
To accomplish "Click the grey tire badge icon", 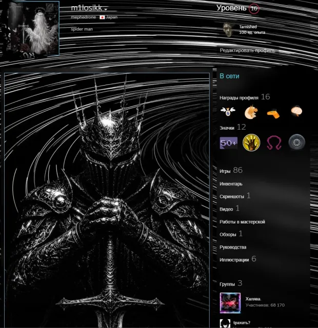I will point(296,142).
